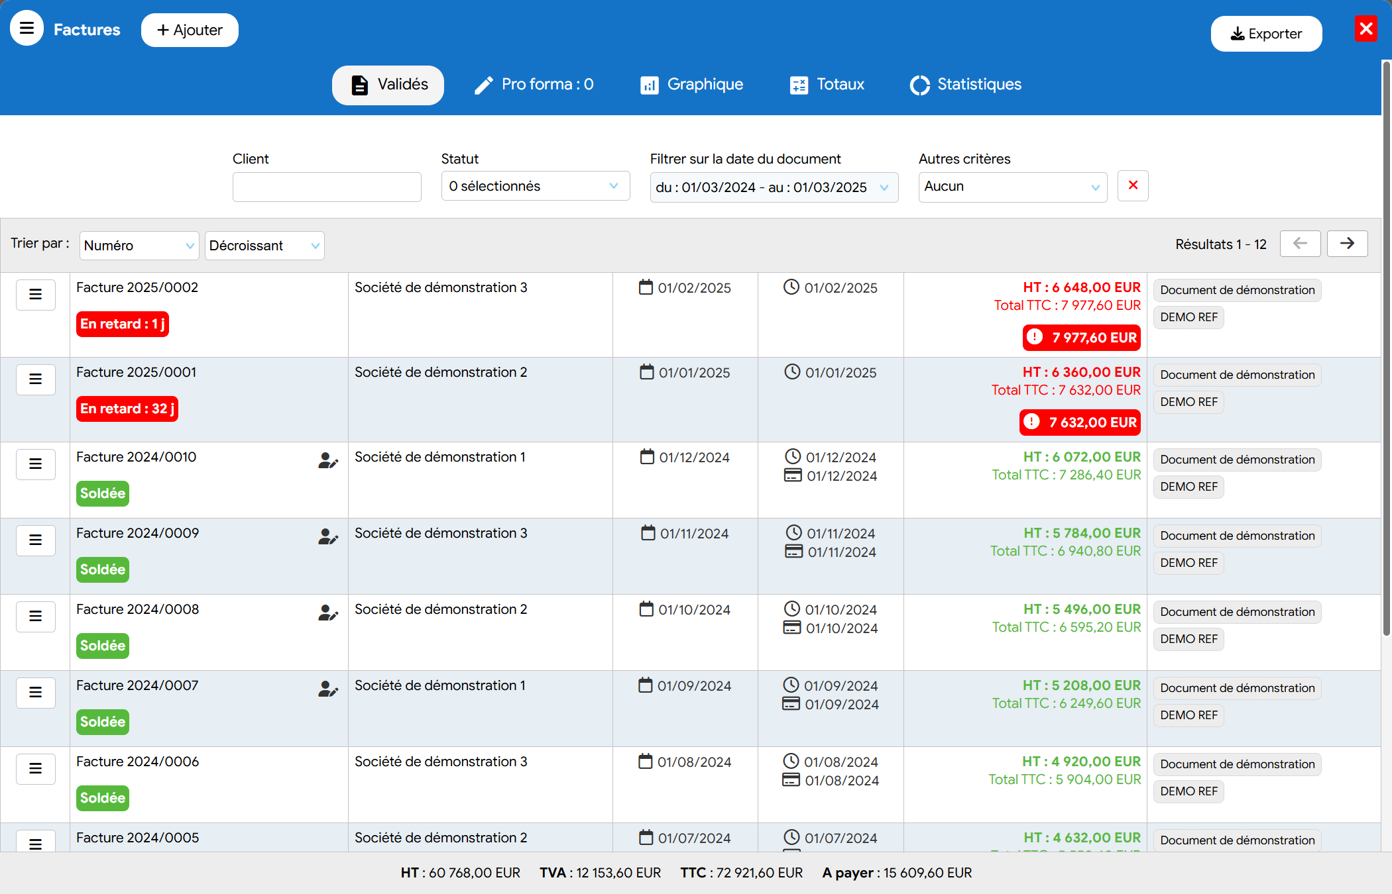Go to the next results page arrow
Viewport: 1392px width, 894px height.
(1347, 244)
